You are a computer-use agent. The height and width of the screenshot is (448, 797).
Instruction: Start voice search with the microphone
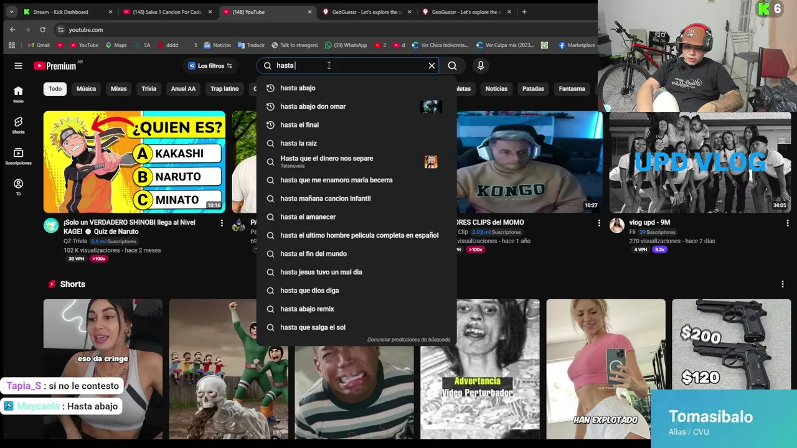pos(481,65)
